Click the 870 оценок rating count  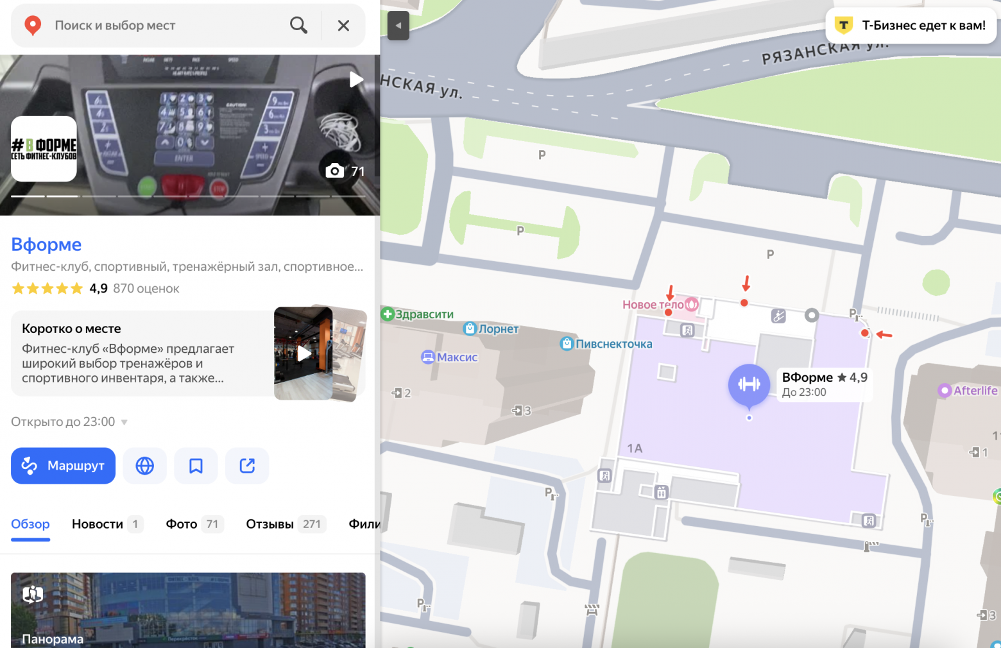coord(146,289)
